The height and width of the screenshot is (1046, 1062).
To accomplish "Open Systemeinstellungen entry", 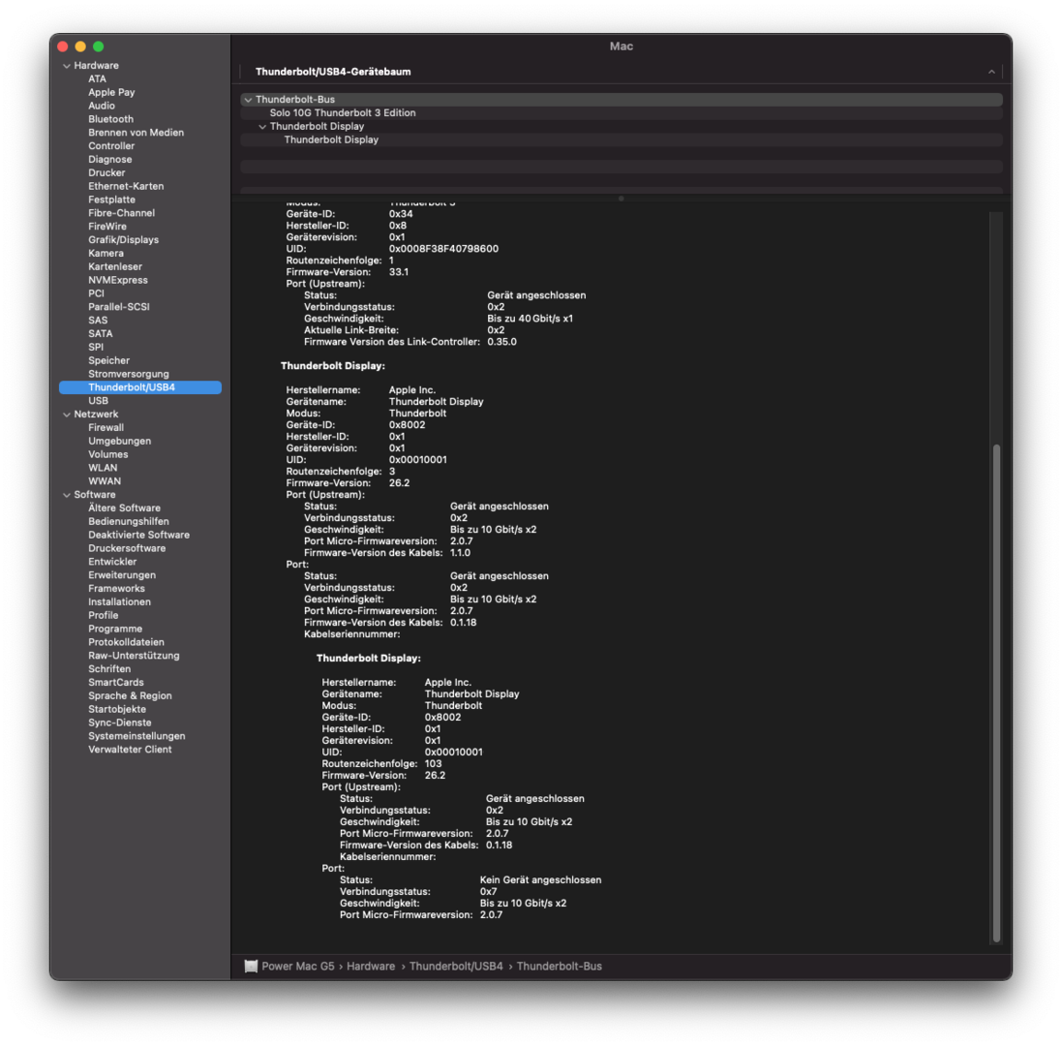I will (137, 736).
